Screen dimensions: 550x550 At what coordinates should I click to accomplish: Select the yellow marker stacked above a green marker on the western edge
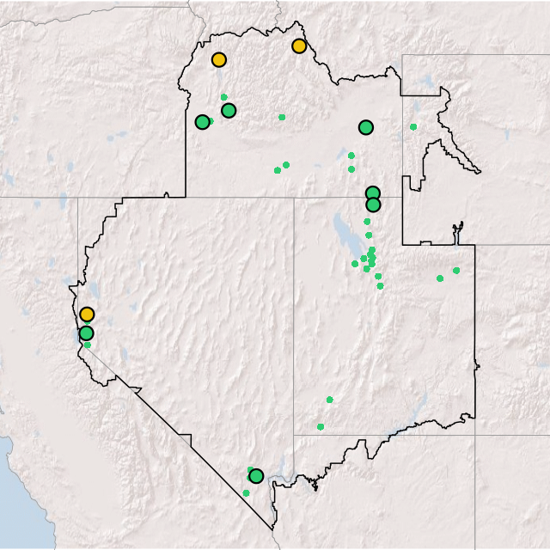click(87, 315)
